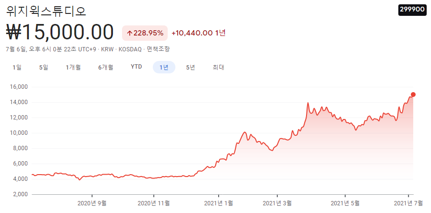Switch chart to 5년 range
The width and height of the screenshot is (431, 213).
coord(190,67)
